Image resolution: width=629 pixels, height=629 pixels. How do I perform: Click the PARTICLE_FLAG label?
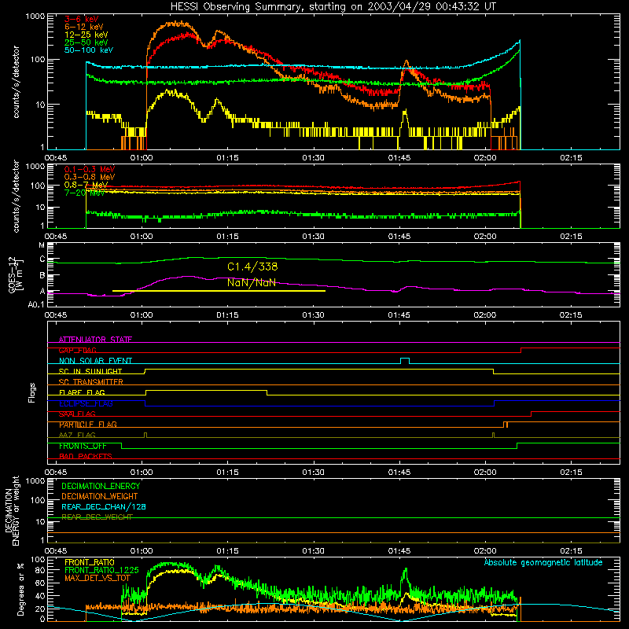coord(88,425)
